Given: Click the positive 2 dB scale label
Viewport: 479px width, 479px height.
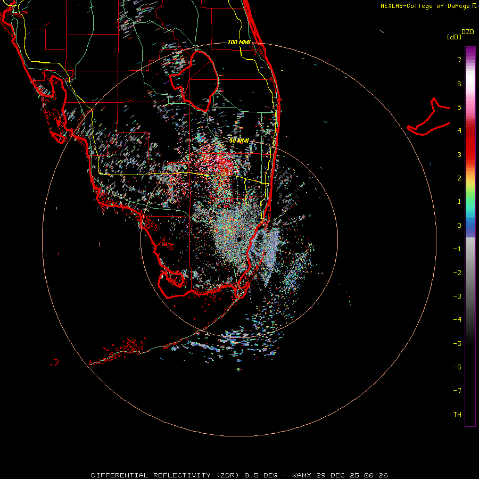Looking at the screenshot, I should (459, 178).
